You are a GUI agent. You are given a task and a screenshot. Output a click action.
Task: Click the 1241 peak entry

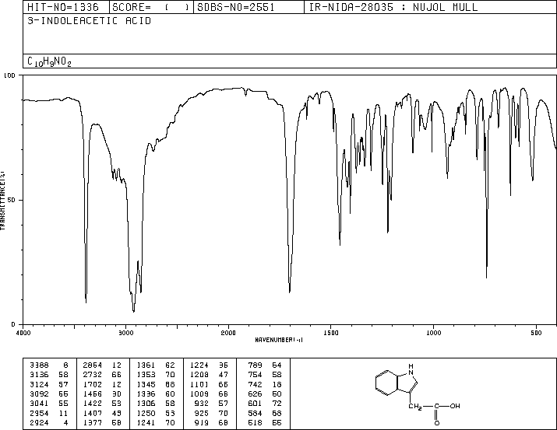pyautogui.click(x=156, y=423)
